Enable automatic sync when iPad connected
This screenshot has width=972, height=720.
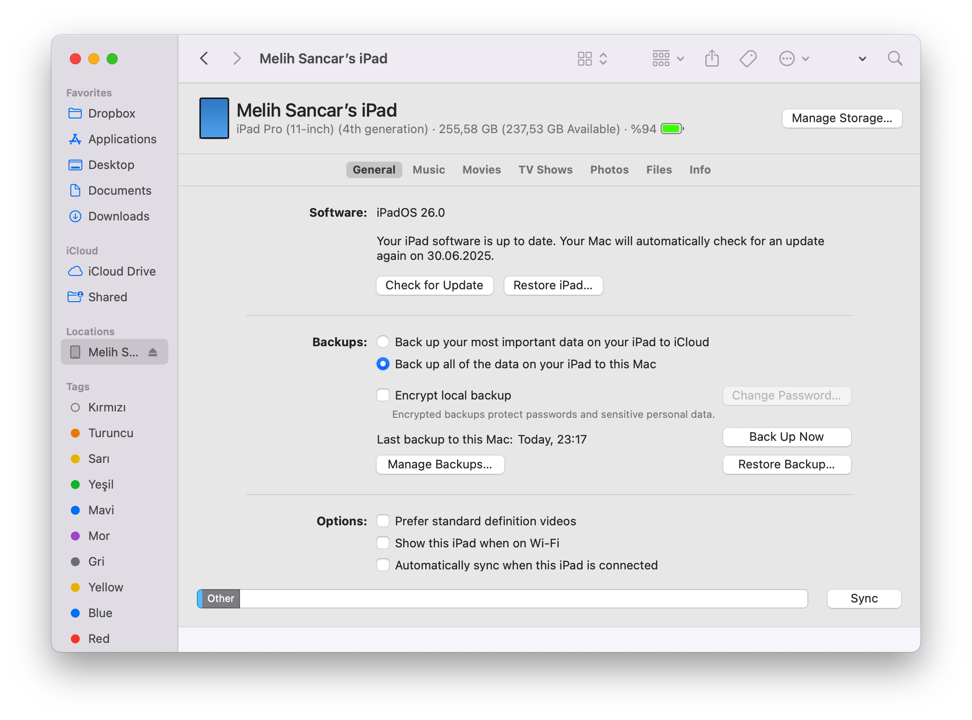point(383,565)
